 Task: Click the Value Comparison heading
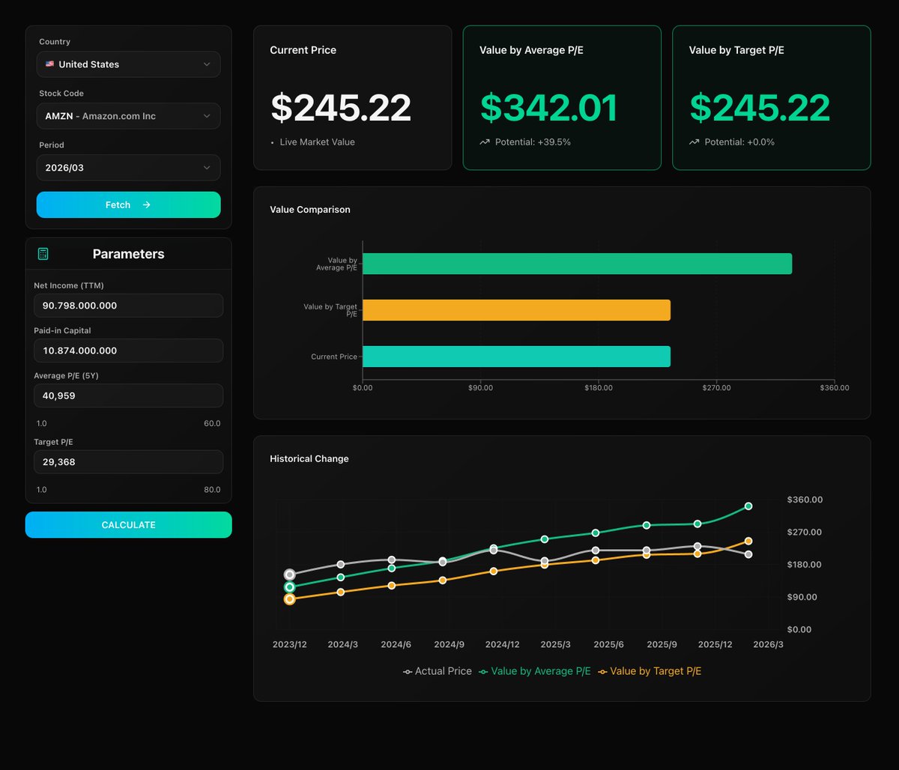click(310, 210)
